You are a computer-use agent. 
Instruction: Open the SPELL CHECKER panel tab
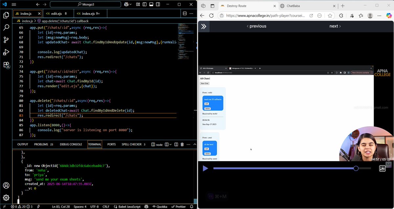[134, 144]
